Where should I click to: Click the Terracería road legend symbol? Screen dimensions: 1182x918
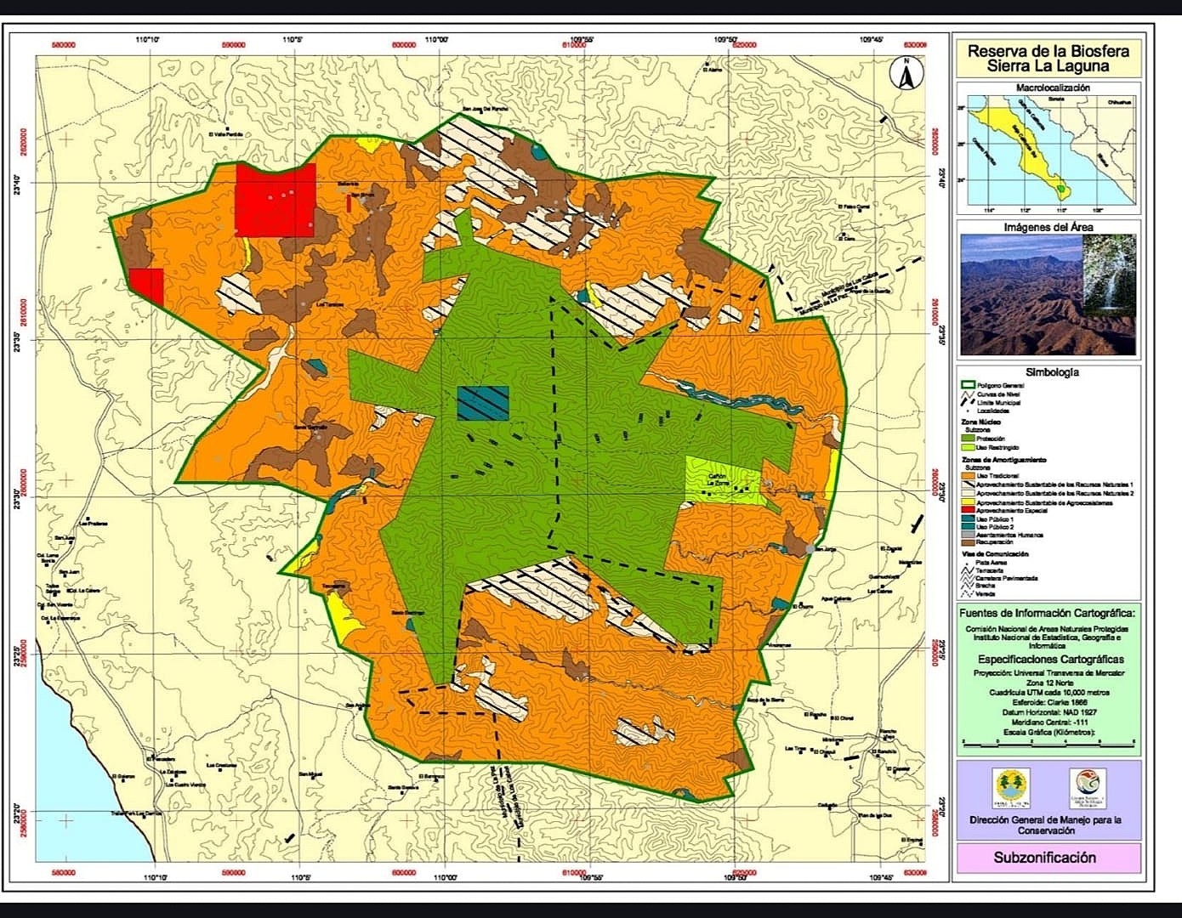967,569
